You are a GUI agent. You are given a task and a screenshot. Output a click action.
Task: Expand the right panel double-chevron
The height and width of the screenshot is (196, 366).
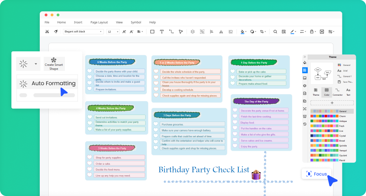click(305, 57)
